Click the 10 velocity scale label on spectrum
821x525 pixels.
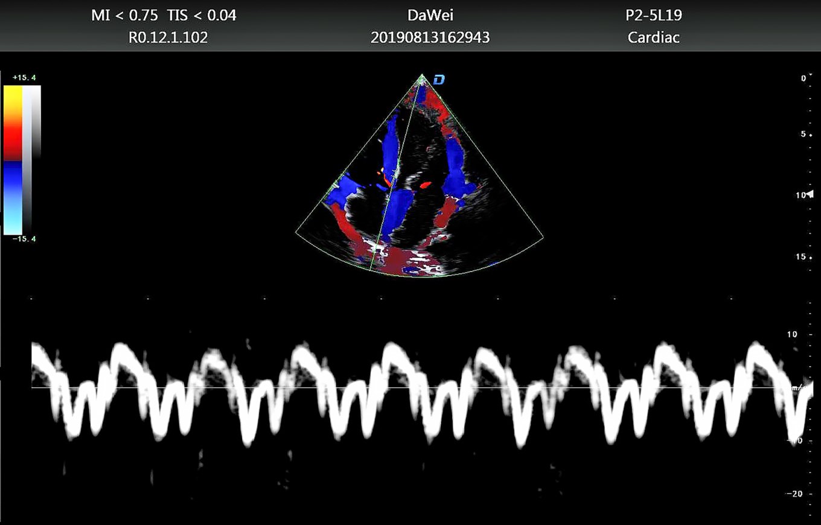pyautogui.click(x=791, y=334)
